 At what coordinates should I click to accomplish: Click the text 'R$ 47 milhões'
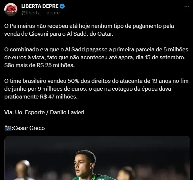[59, 97]
